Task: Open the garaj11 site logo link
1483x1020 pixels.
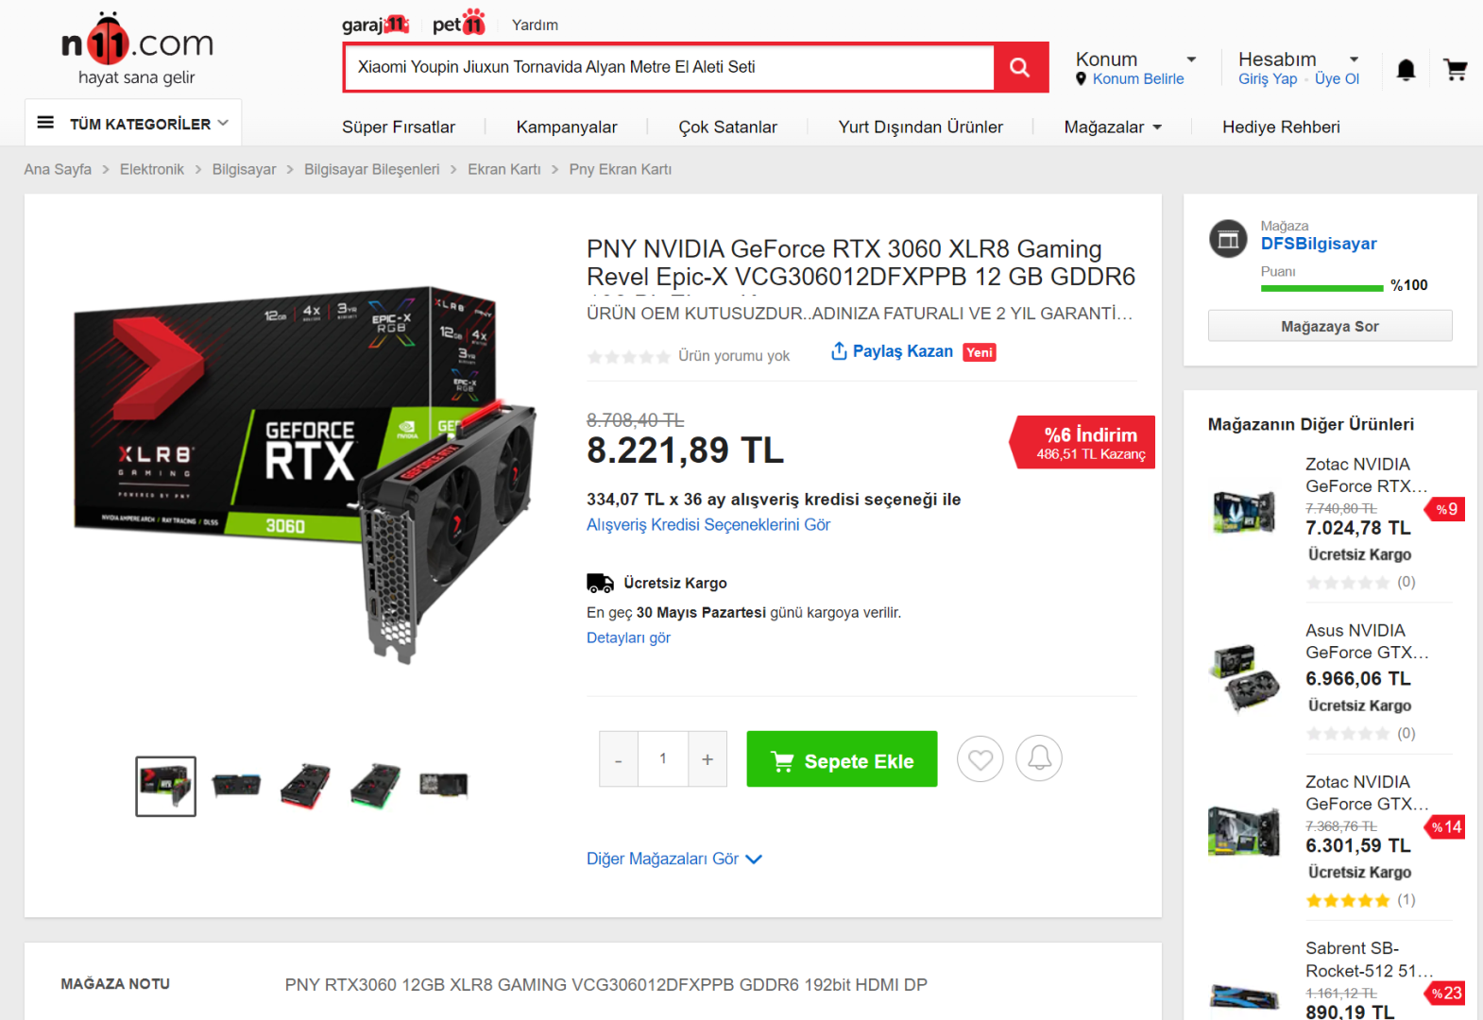Action: pyautogui.click(x=375, y=24)
